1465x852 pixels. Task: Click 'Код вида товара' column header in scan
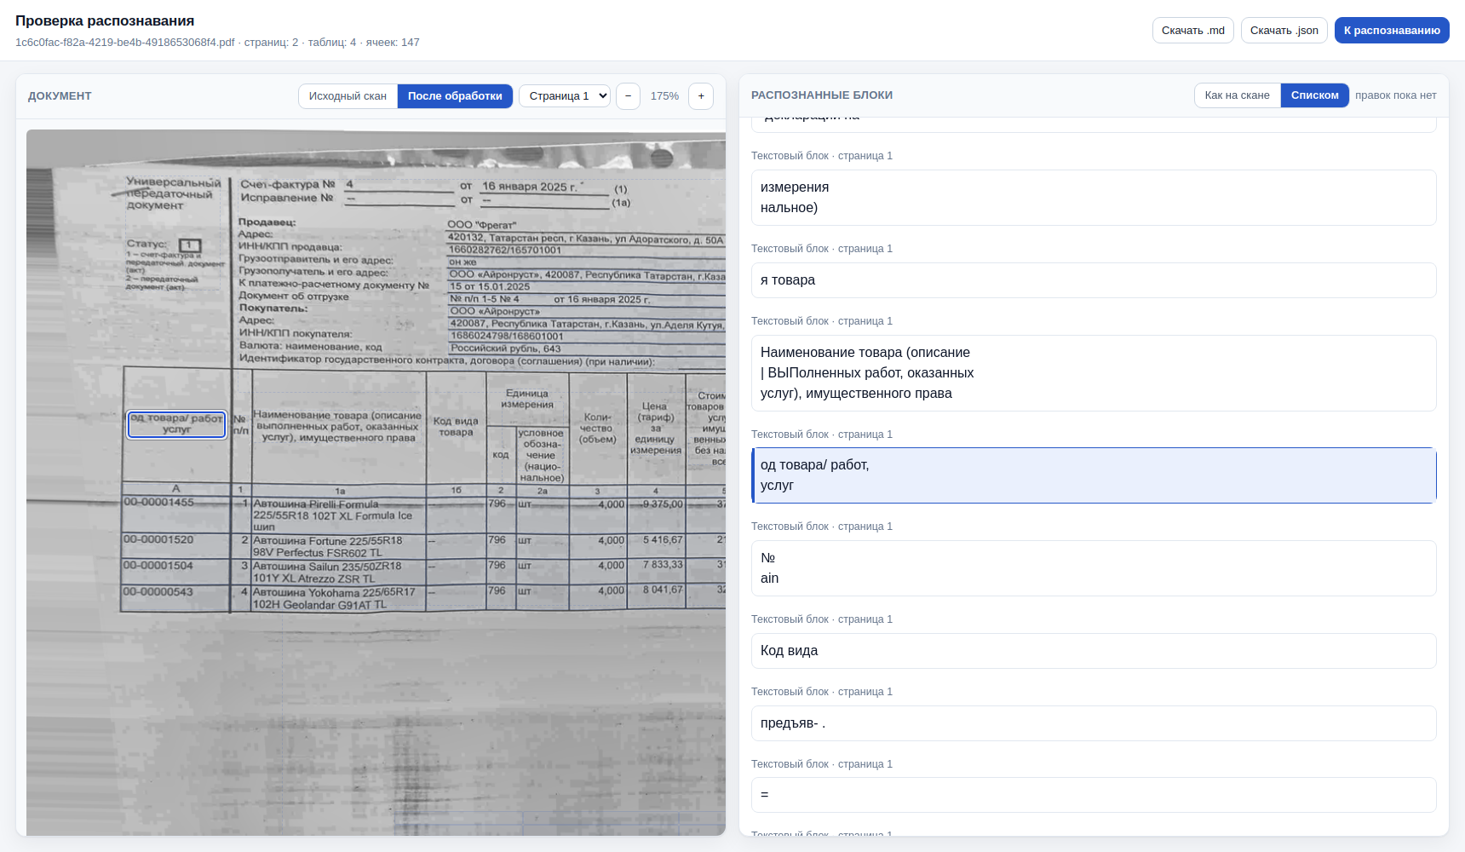(x=456, y=427)
